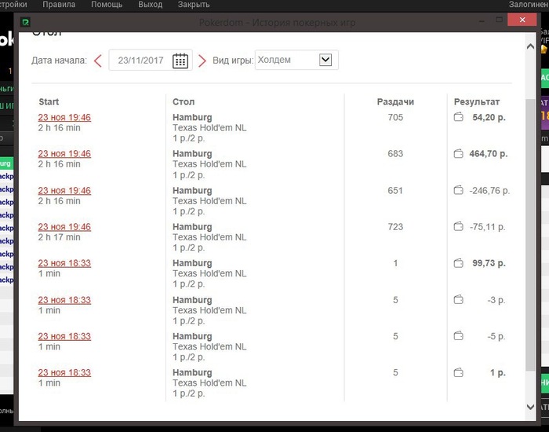Viewport: 549px width, 432px height.
Task: Go to next date with right arrow
Action: [x=202, y=60]
